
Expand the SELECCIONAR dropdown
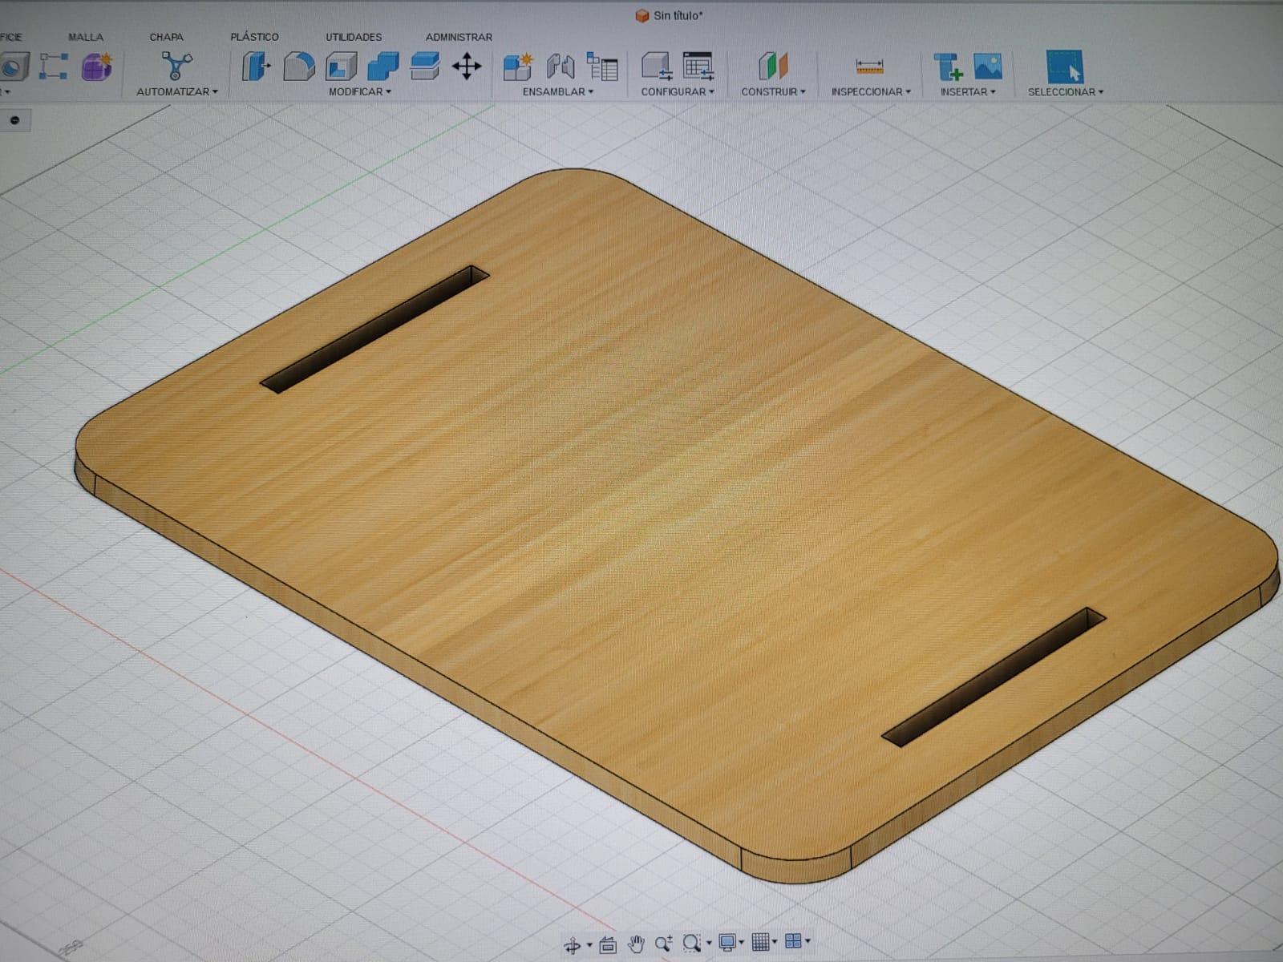click(x=1066, y=91)
